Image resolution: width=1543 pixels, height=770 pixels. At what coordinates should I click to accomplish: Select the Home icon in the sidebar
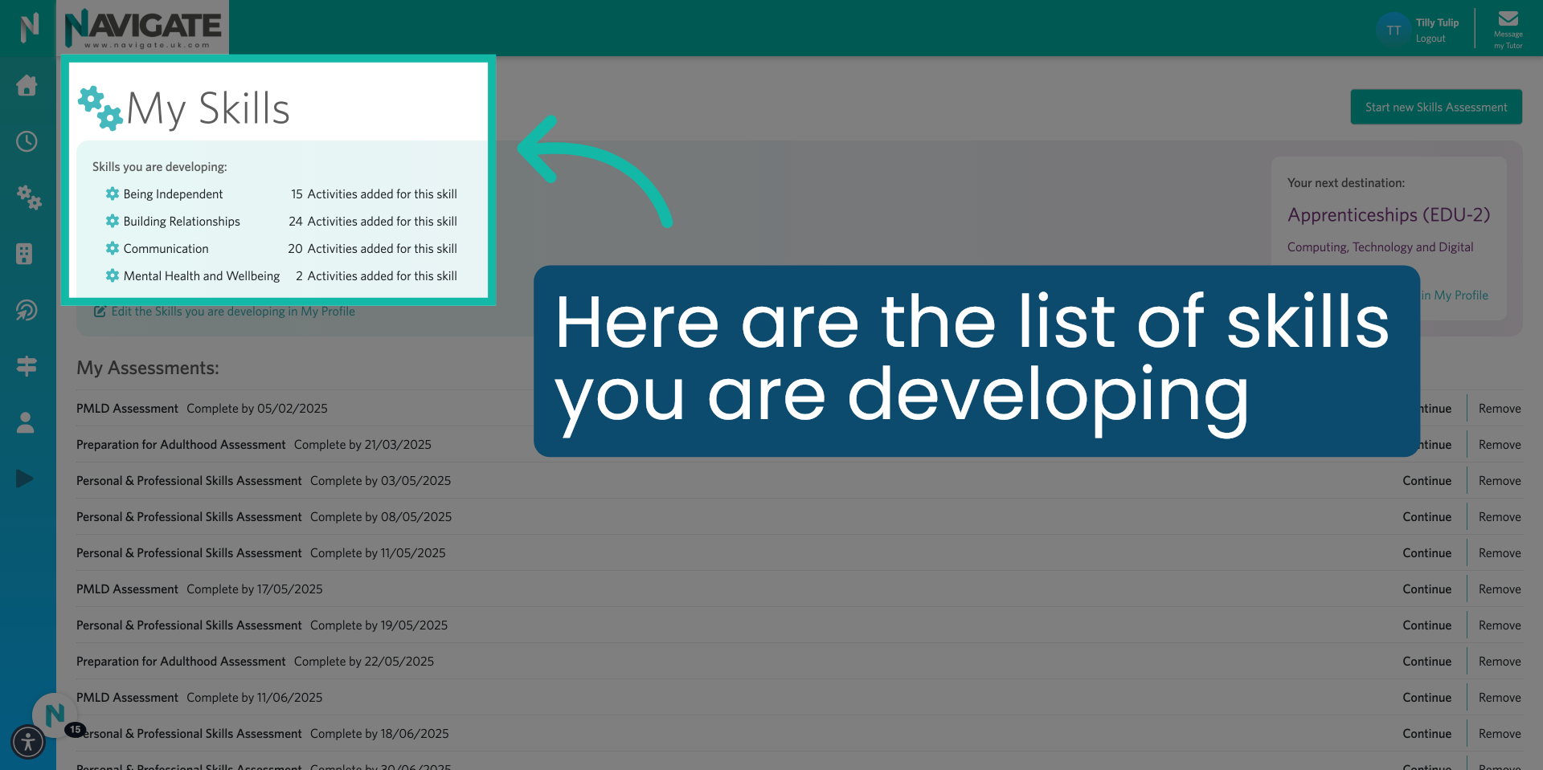click(27, 86)
